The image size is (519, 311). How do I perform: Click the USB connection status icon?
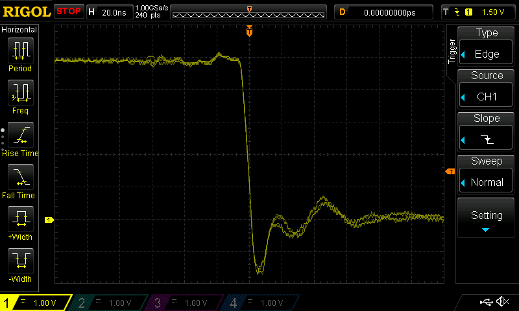click(487, 302)
